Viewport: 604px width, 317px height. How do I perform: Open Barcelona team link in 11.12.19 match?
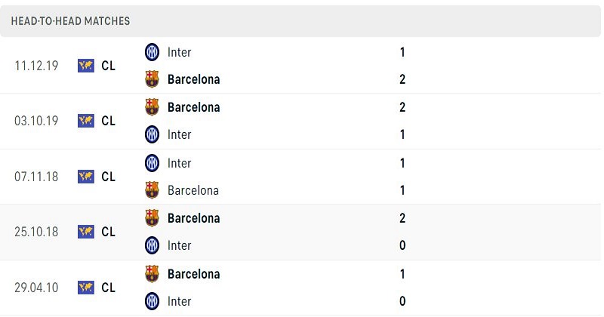pos(194,79)
